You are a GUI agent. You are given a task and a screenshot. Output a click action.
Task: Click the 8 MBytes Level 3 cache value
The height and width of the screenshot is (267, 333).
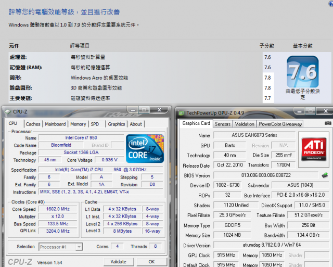(x=122, y=231)
